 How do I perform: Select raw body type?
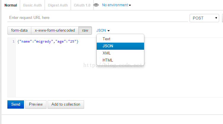[85, 30]
